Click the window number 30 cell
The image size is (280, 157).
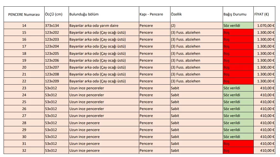[24, 137]
